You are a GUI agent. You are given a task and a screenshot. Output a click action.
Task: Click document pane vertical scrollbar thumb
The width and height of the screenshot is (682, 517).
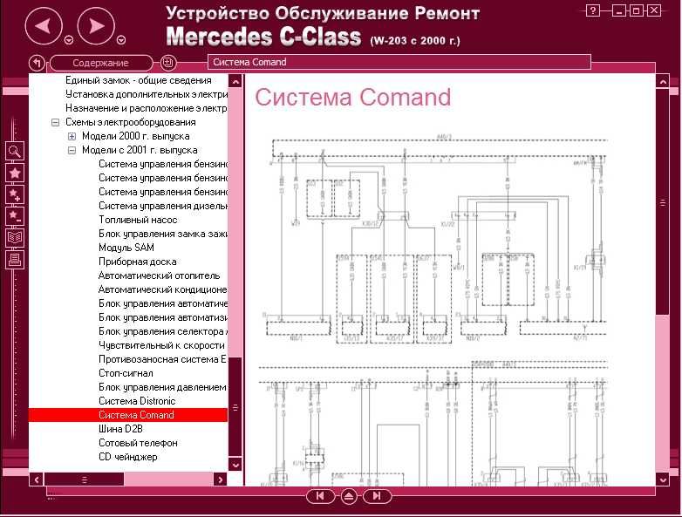tap(663, 202)
